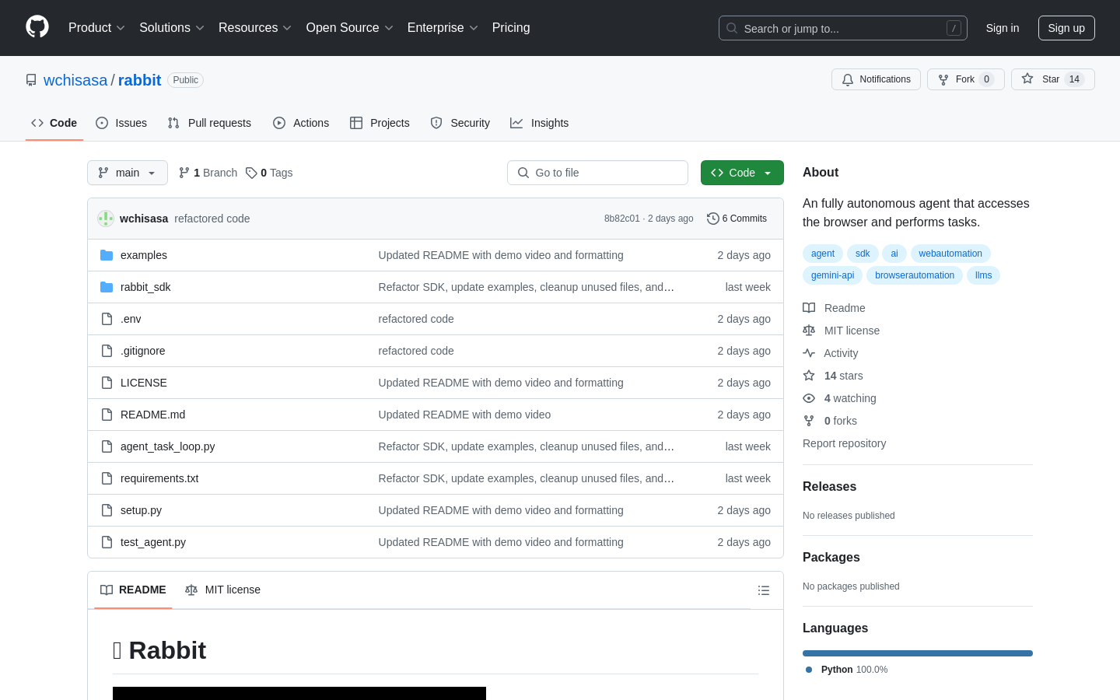Expand the Open Source menu
1120x700 pixels.
[350, 28]
